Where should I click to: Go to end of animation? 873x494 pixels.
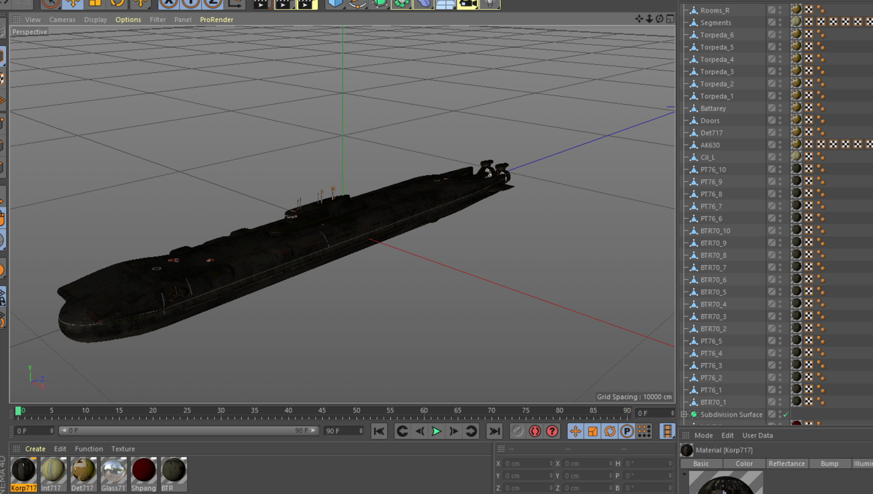pyautogui.click(x=494, y=431)
